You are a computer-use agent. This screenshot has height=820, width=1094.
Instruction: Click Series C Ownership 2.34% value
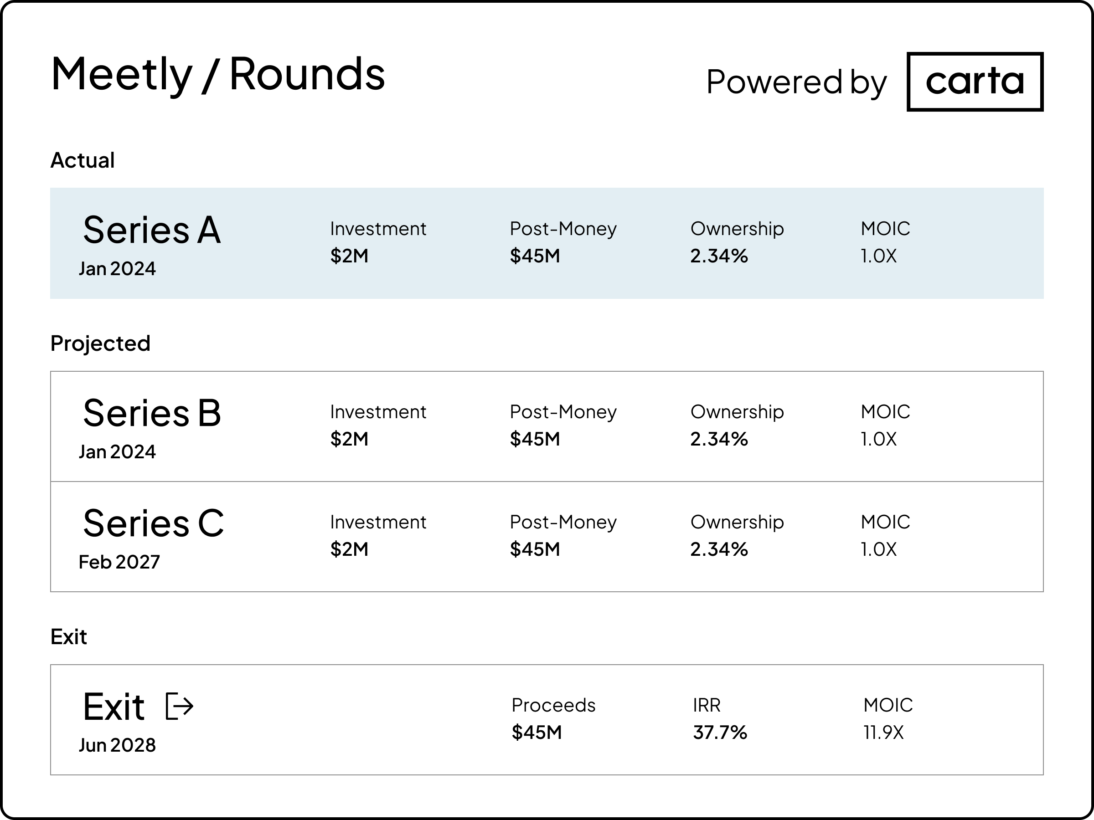point(718,549)
